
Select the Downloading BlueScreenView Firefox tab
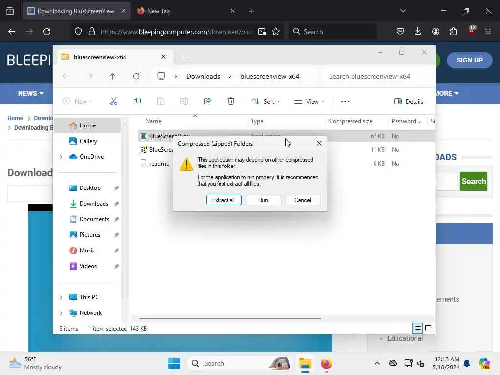pyautogui.click(x=77, y=11)
